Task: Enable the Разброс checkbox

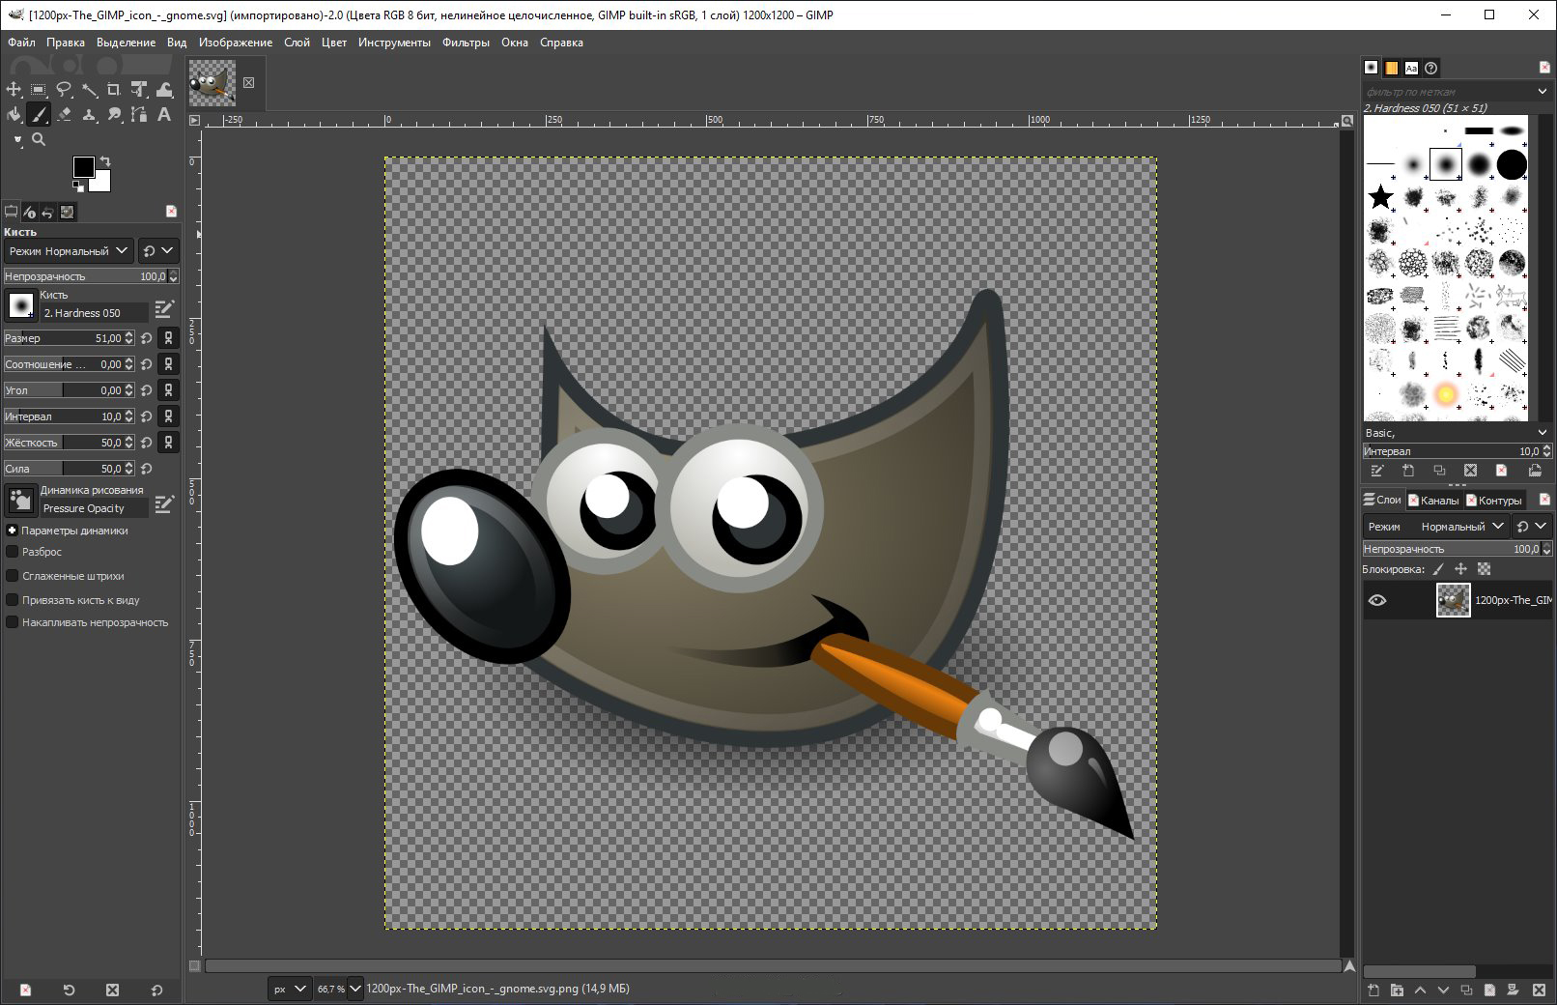Action: [x=13, y=552]
